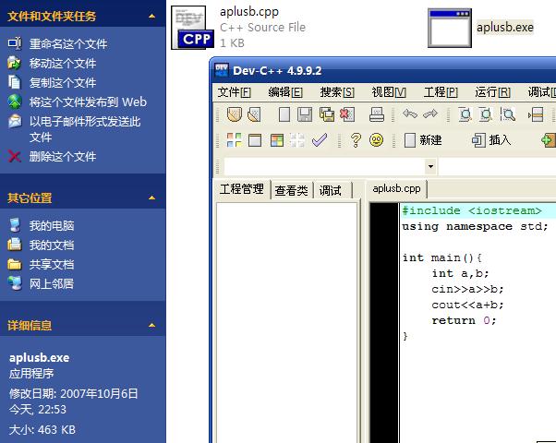
Task: Click the Find Next magnifier icon
Action: click(x=508, y=114)
